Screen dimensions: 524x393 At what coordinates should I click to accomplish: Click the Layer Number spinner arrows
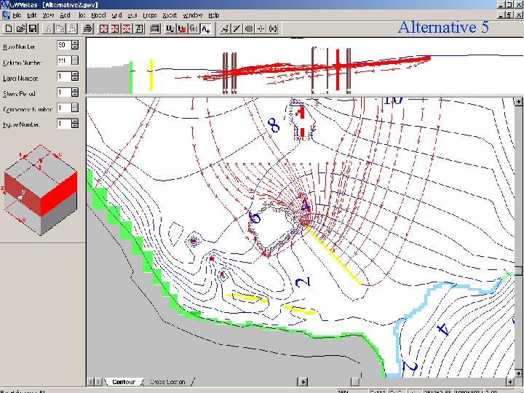pos(75,76)
